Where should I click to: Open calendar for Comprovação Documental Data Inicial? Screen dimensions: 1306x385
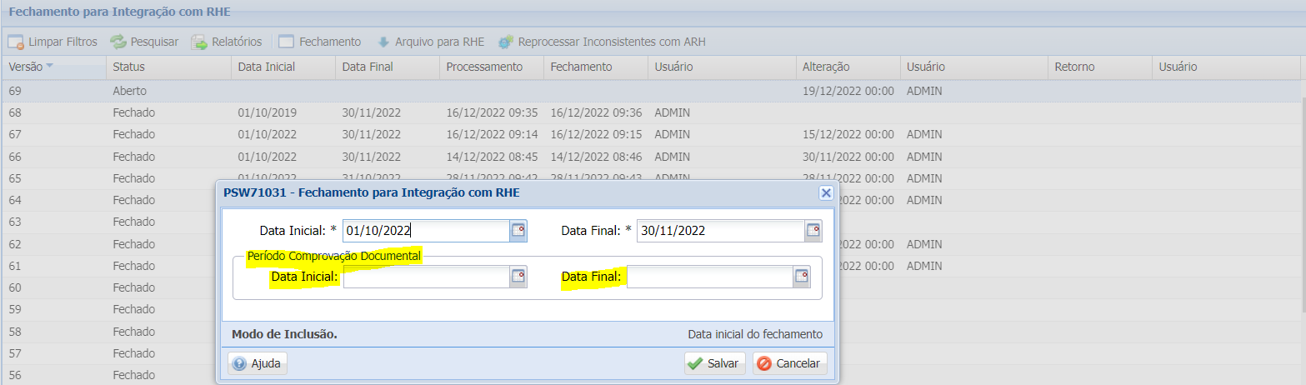[x=518, y=277]
